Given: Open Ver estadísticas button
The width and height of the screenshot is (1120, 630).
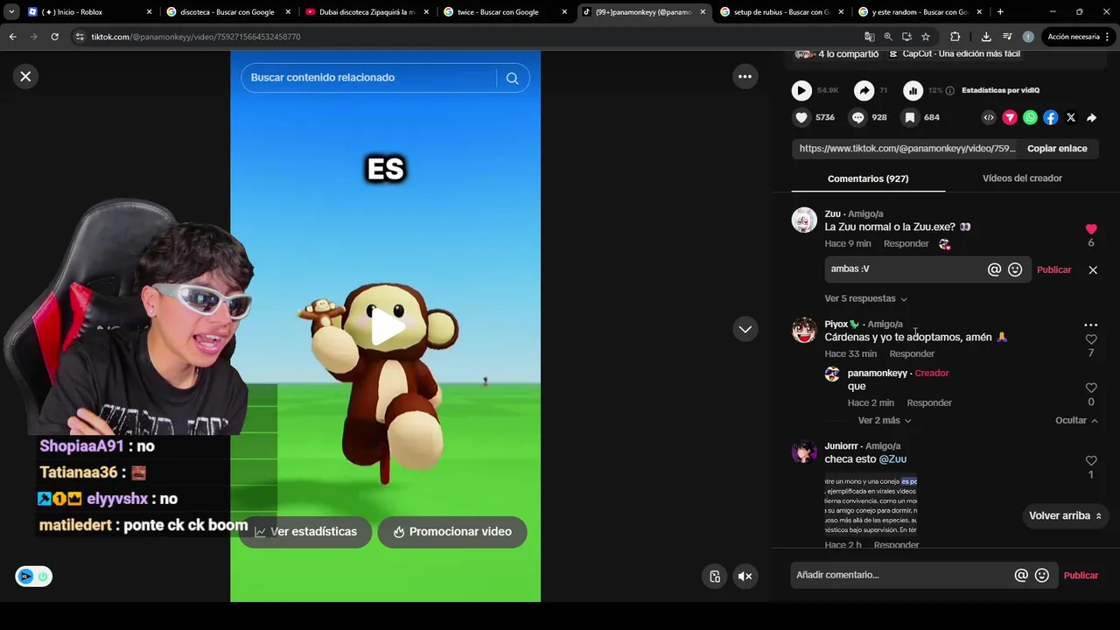Looking at the screenshot, I should coord(305,532).
